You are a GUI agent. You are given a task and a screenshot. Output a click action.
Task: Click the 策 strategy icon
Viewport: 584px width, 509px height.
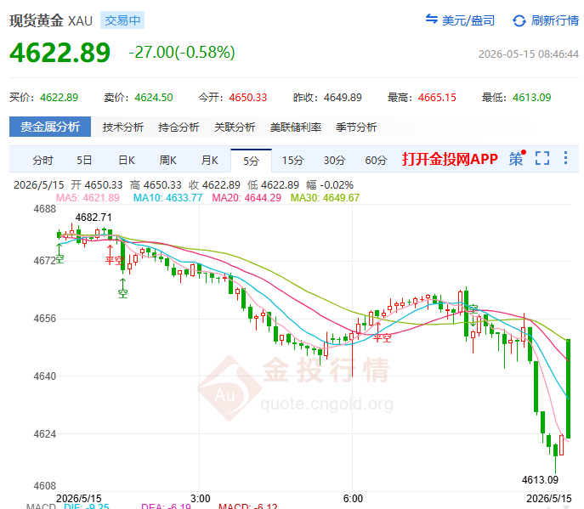pyautogui.click(x=516, y=159)
